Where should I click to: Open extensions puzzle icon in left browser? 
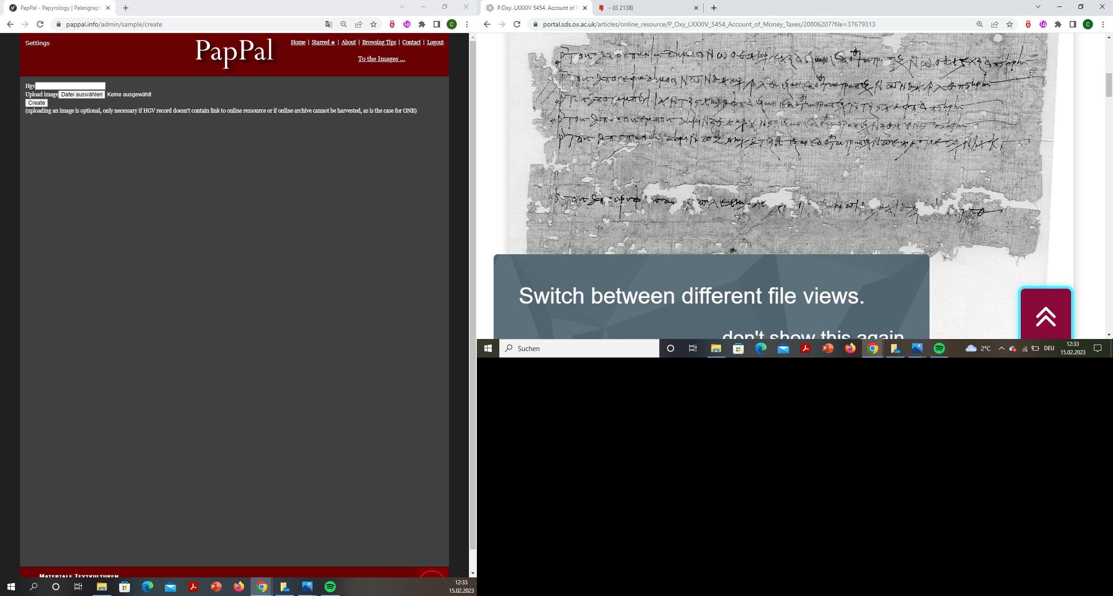pyautogui.click(x=422, y=24)
